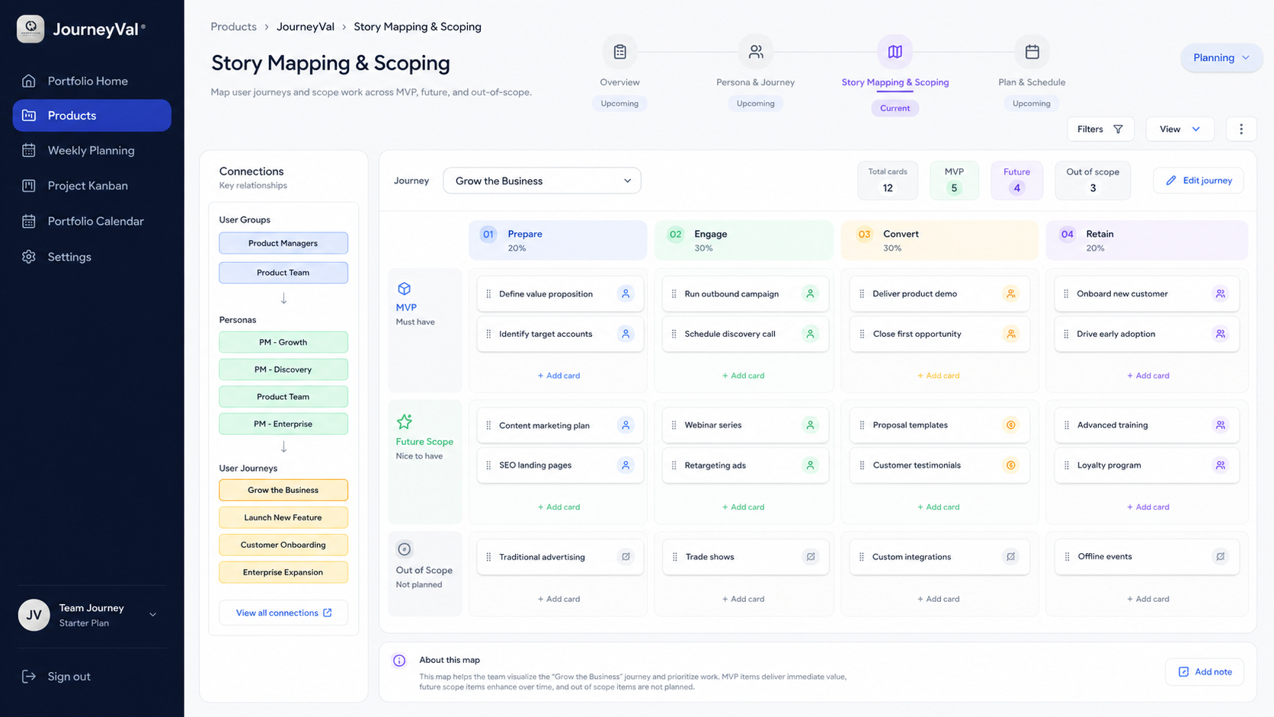Click the excluded icon on Offline events card
The image size is (1274, 717).
1220,556
